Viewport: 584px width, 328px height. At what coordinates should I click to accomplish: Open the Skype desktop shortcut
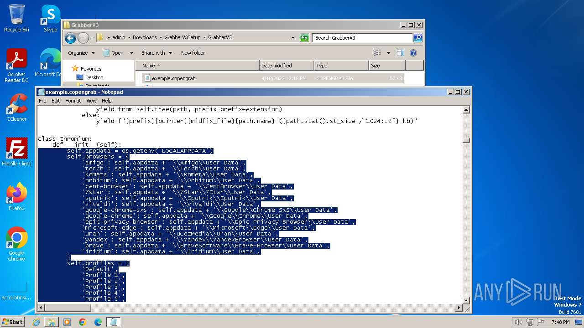(51, 18)
